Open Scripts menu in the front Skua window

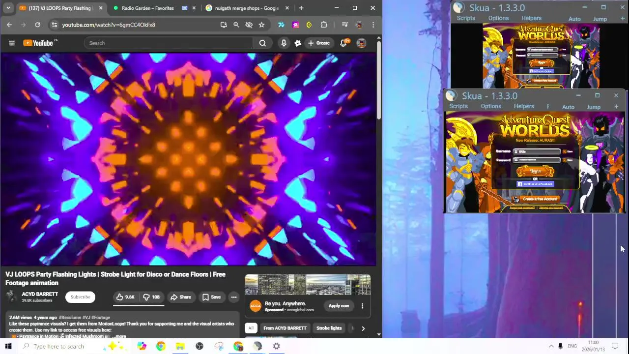click(x=458, y=106)
